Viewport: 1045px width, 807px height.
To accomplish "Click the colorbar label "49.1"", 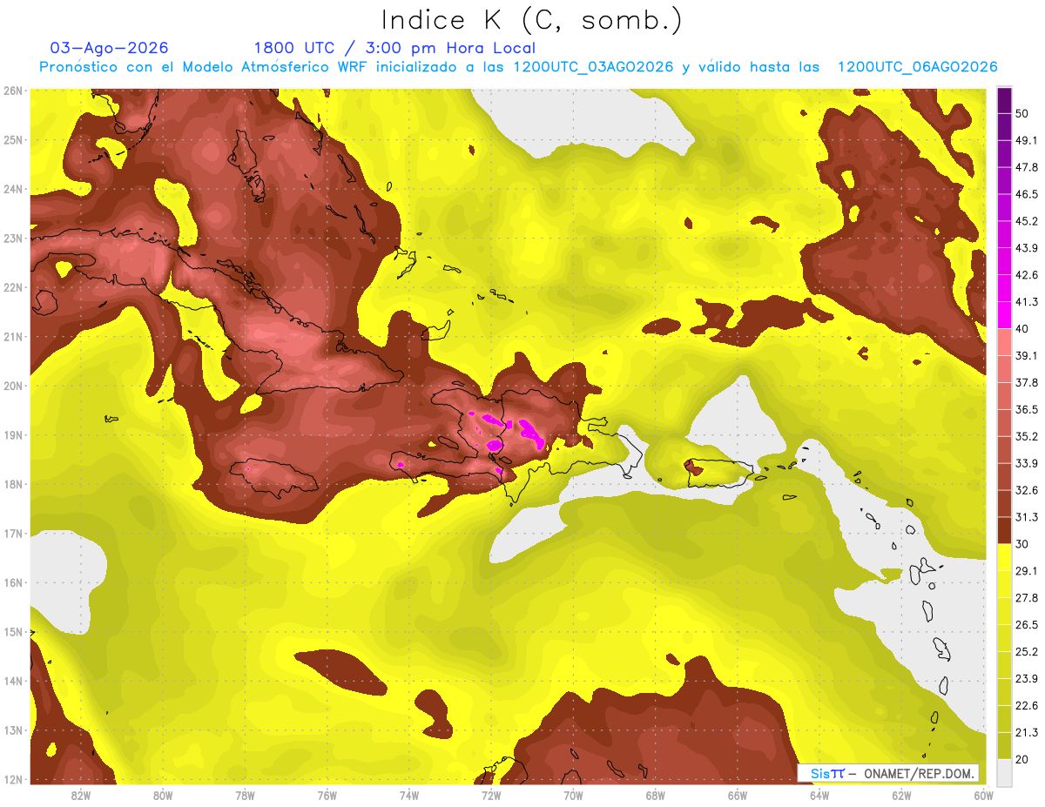I will (1027, 140).
